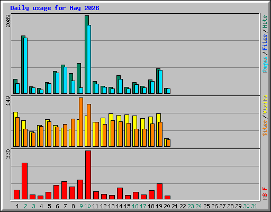Click day 25 on the x-axis

tap(206, 206)
